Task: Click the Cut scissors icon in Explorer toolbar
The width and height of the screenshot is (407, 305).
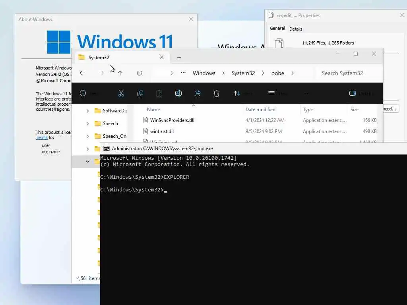Action: coord(121,93)
